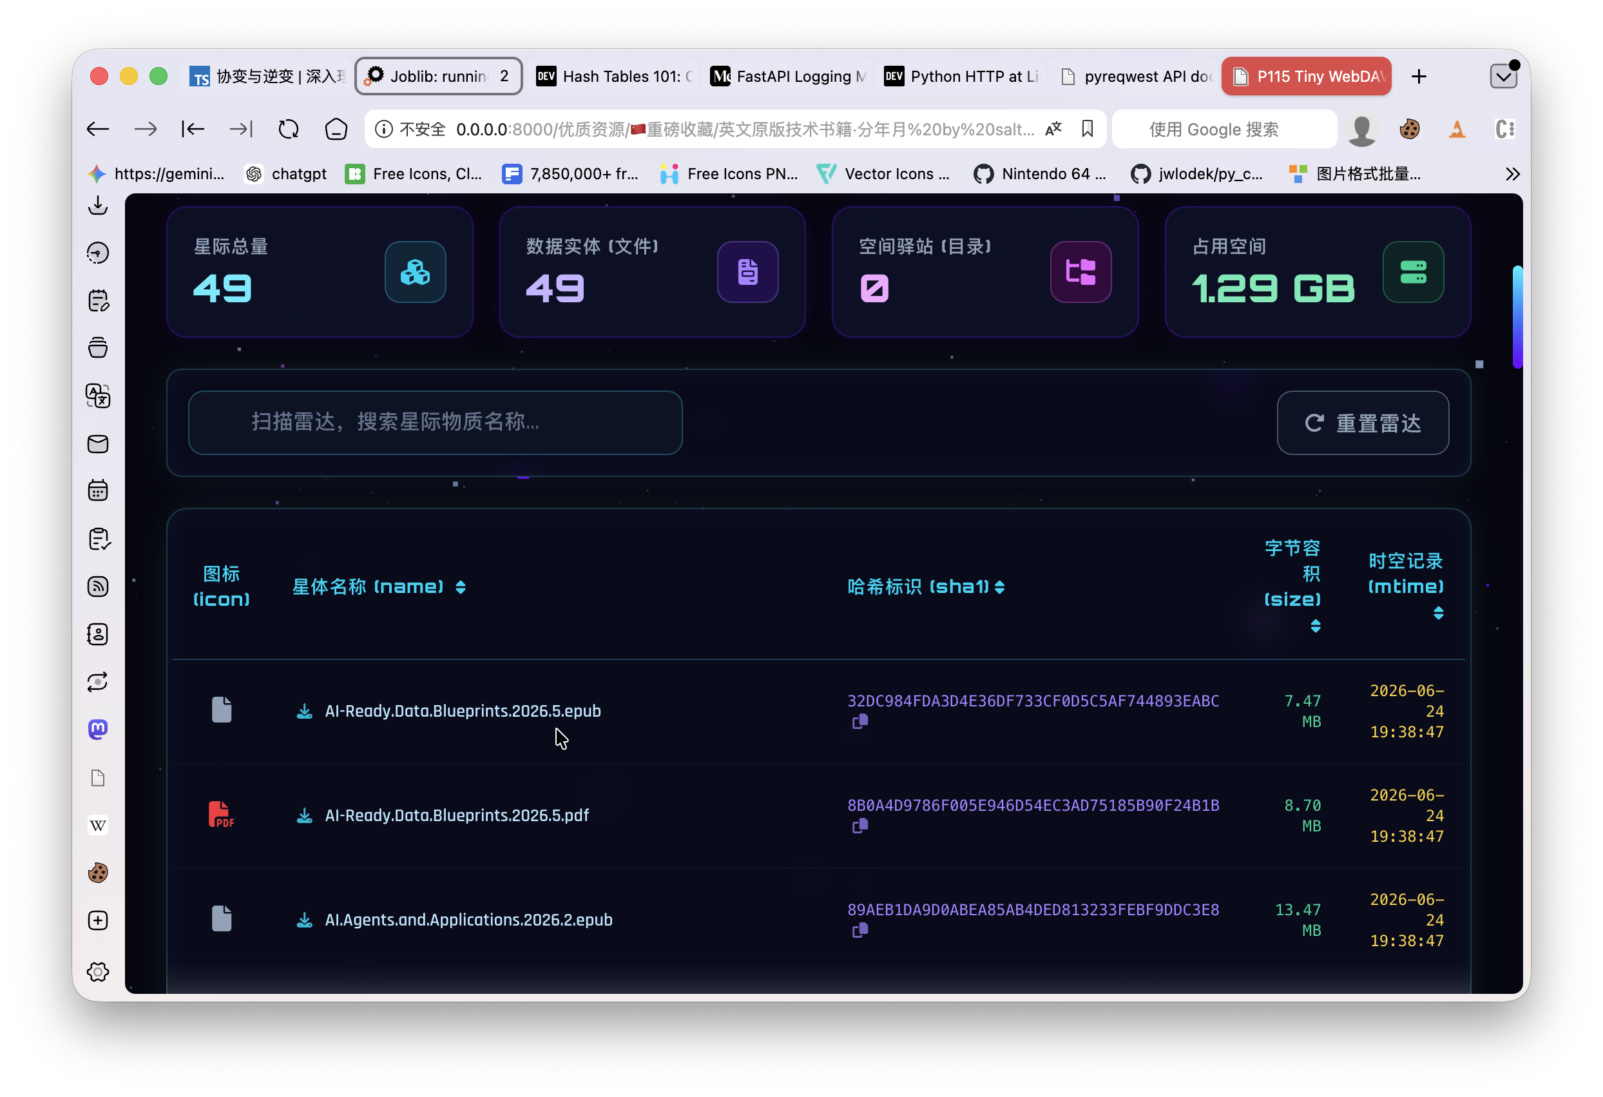The width and height of the screenshot is (1603, 1097).
Task: Sort table by name column
Action: (461, 587)
